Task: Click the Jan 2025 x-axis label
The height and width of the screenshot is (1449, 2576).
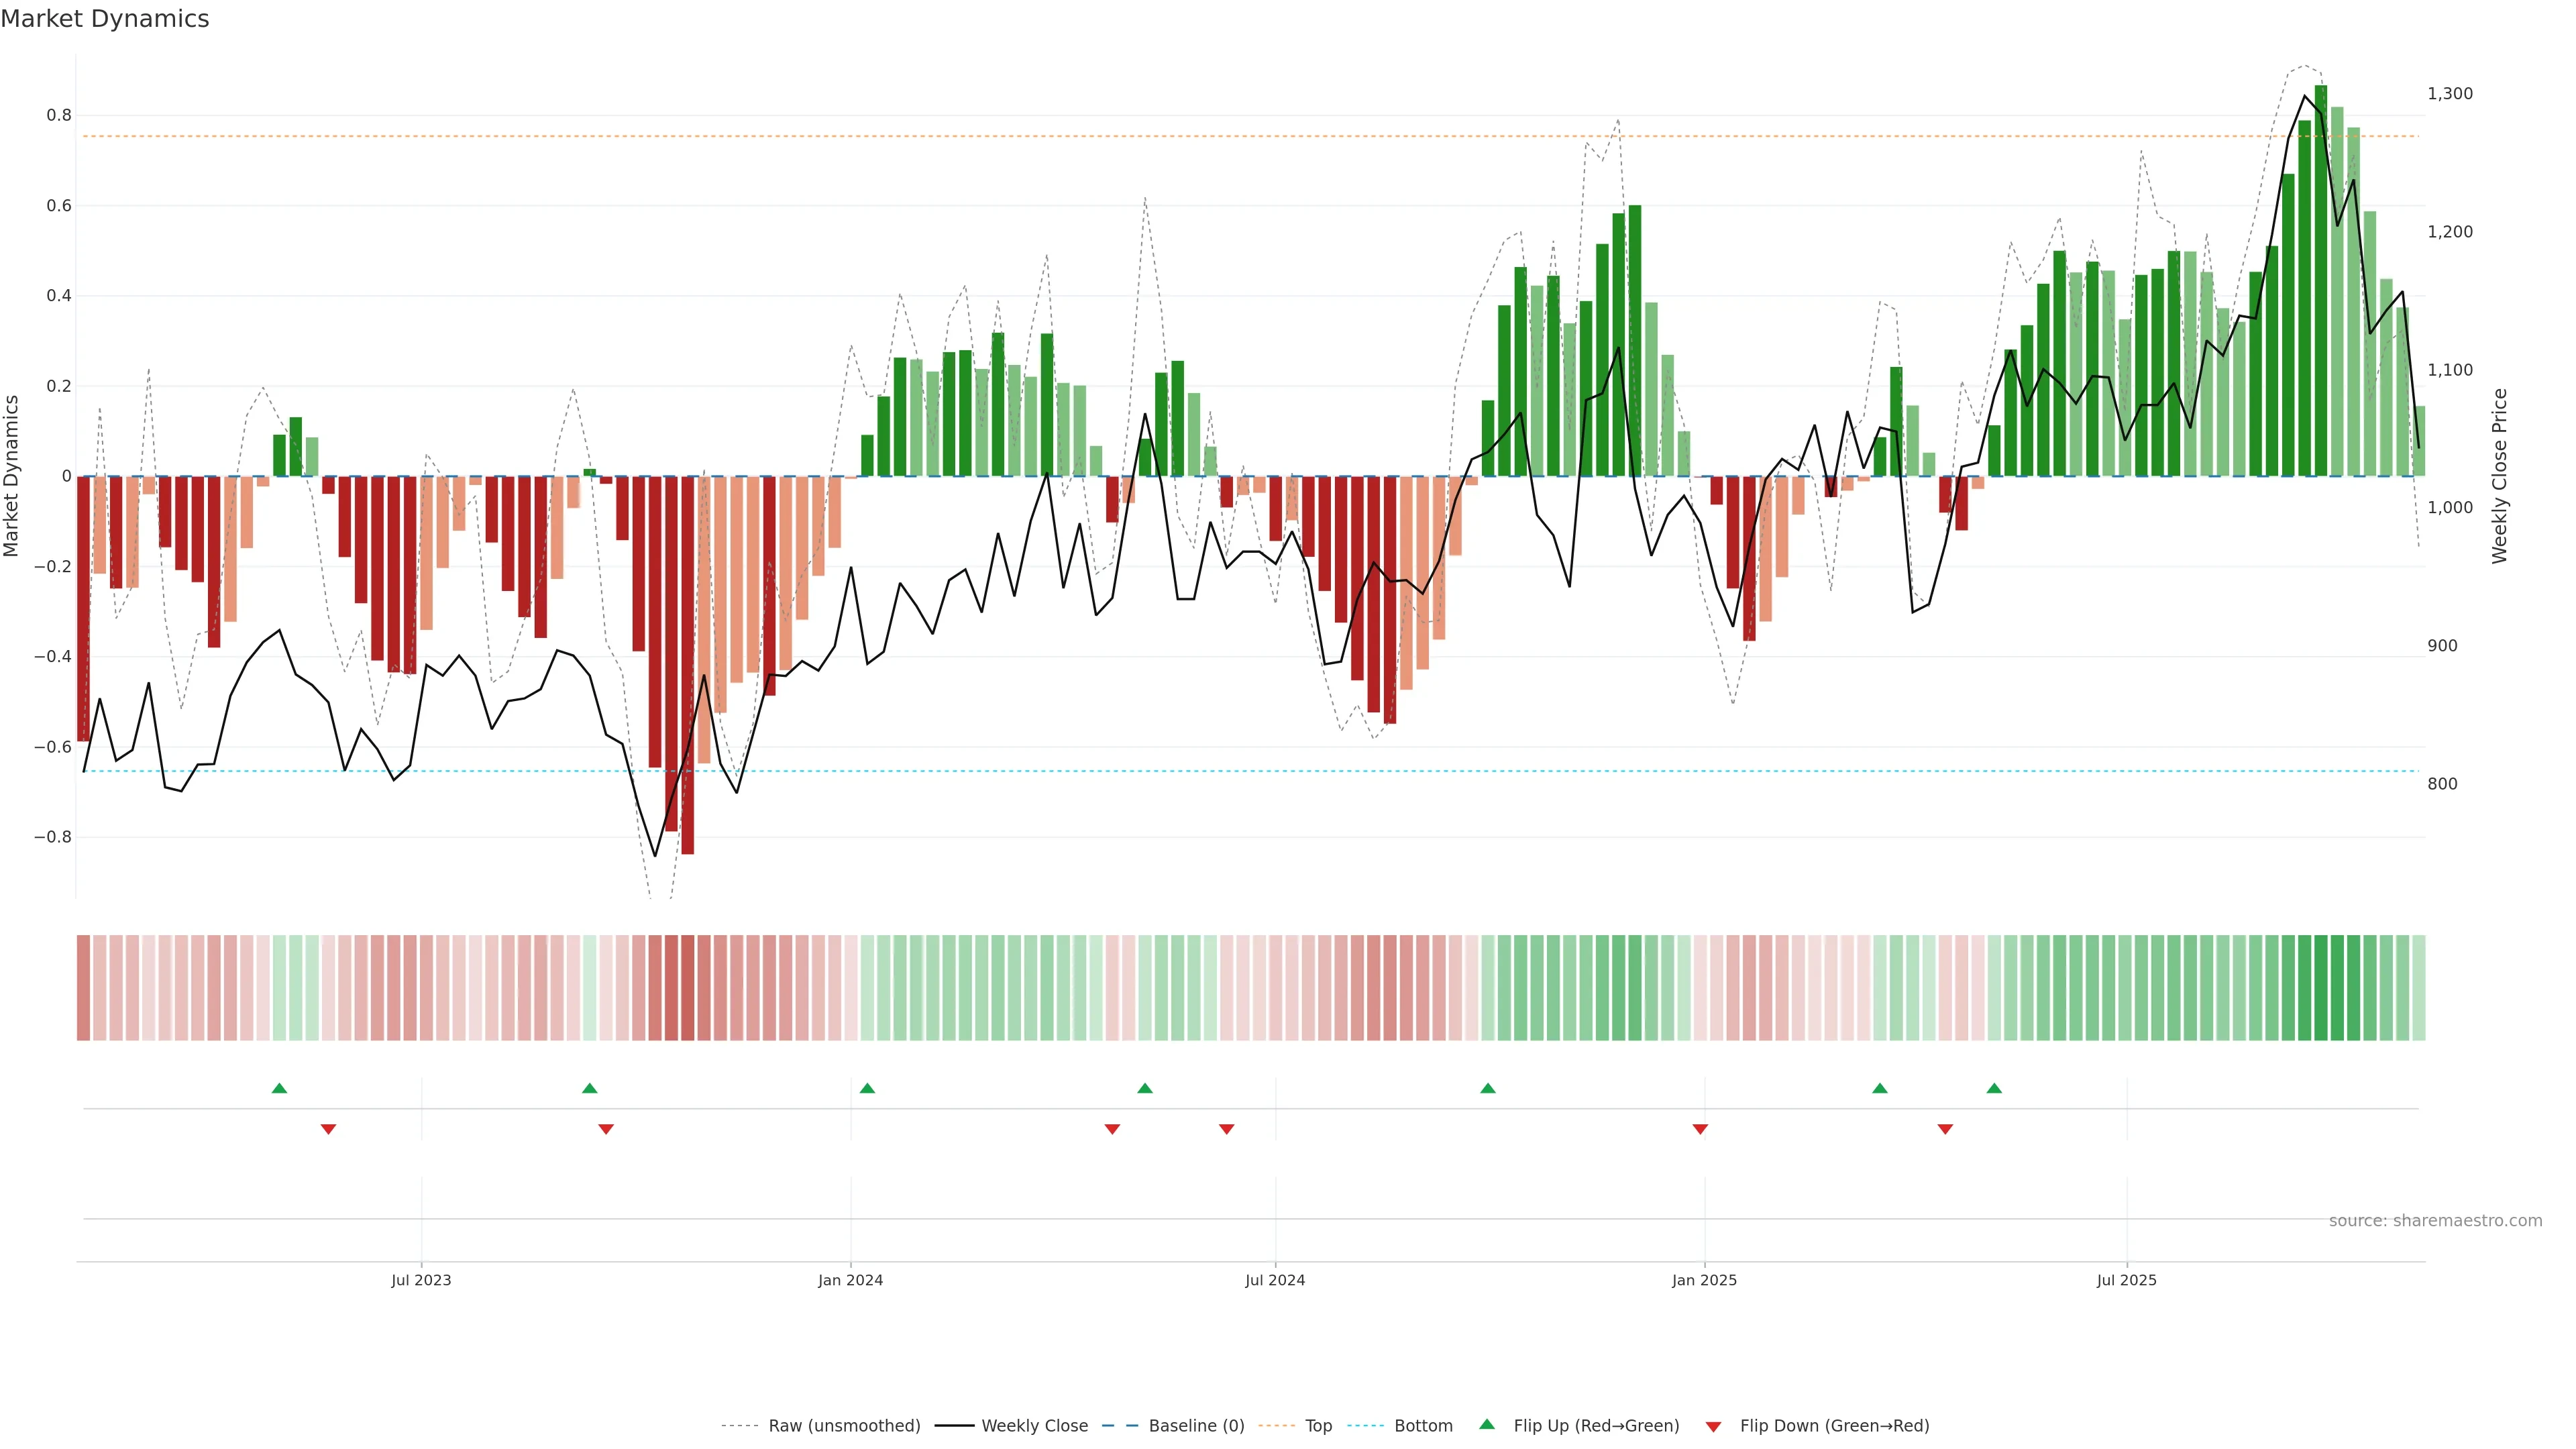Action: click(x=1704, y=1280)
